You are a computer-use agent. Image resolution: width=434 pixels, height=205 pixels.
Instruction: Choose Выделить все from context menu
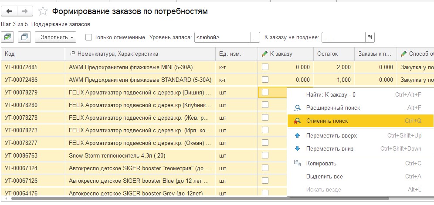coord(324,176)
